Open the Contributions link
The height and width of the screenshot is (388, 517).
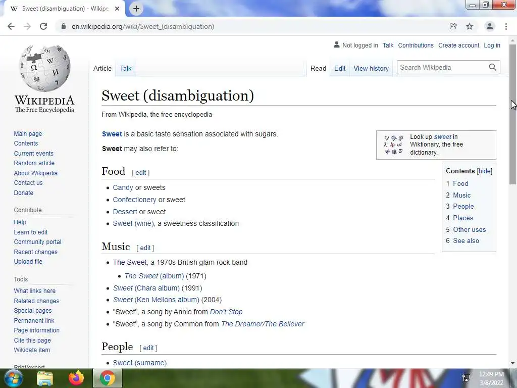pos(416,45)
